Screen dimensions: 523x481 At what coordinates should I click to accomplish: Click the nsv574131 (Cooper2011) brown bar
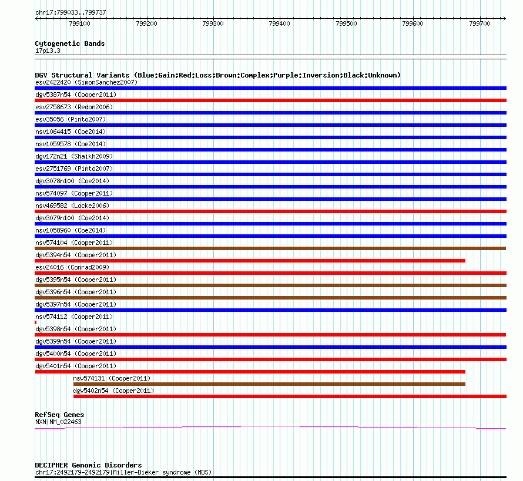[269, 384]
